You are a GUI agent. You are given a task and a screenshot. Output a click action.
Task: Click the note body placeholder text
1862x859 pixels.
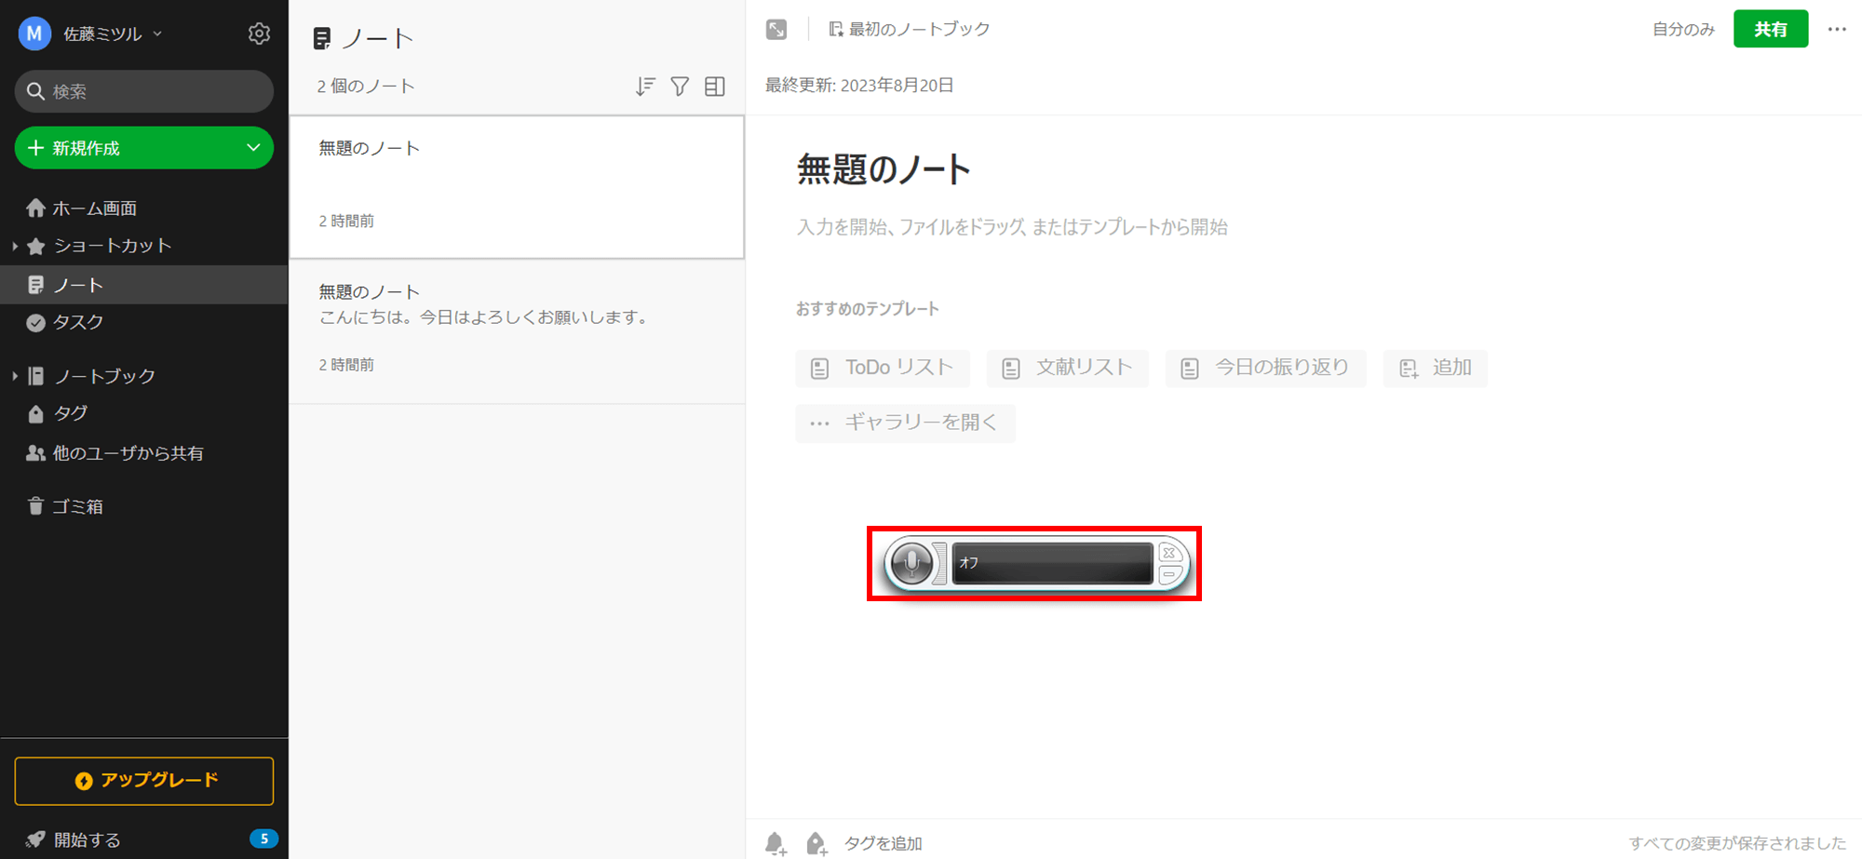point(1012,227)
